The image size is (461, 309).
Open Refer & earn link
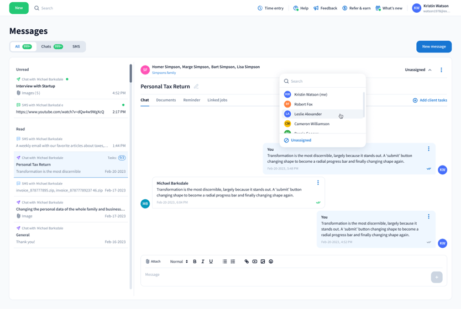[x=357, y=8]
